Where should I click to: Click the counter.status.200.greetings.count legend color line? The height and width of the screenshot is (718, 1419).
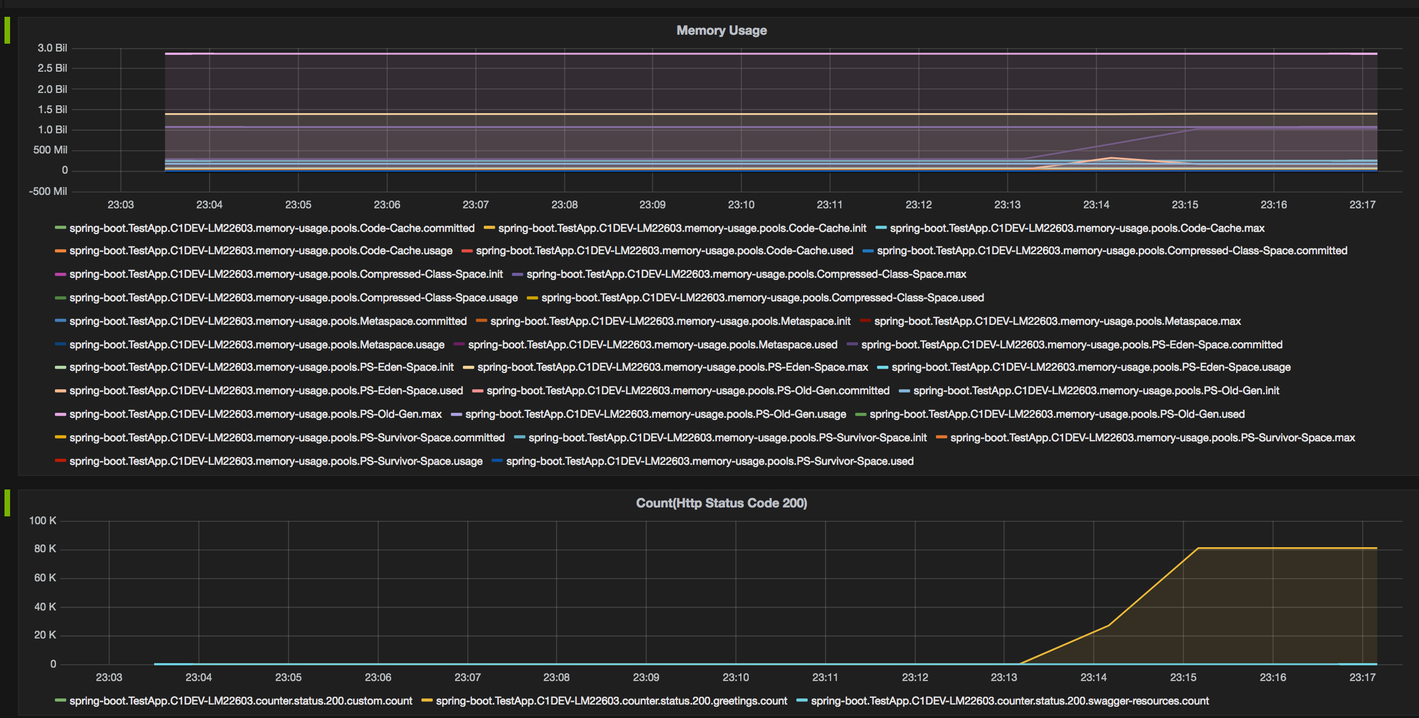[x=426, y=701]
